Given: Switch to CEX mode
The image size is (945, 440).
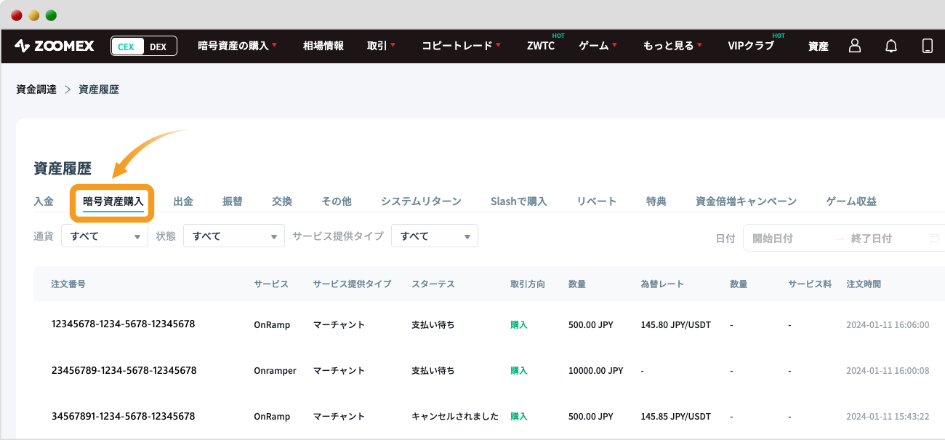Looking at the screenshot, I should tap(126, 47).
